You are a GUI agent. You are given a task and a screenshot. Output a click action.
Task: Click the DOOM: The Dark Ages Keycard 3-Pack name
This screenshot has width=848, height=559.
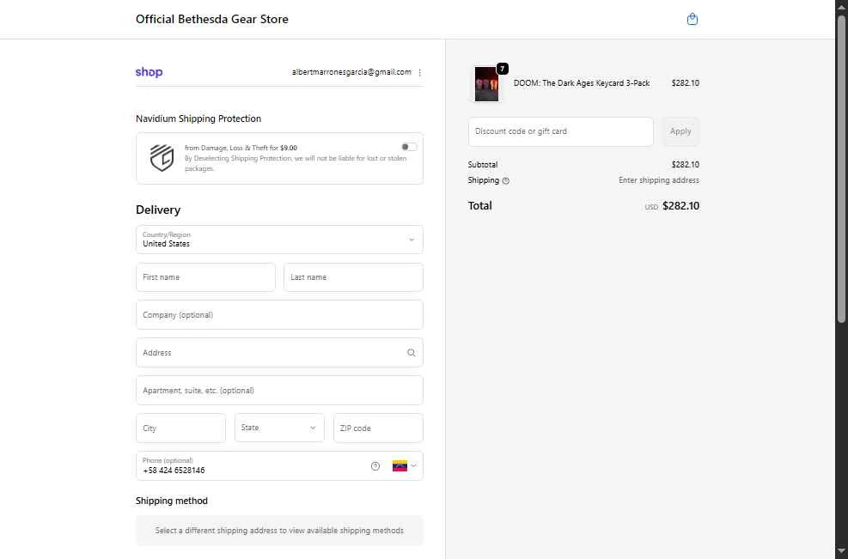(582, 83)
